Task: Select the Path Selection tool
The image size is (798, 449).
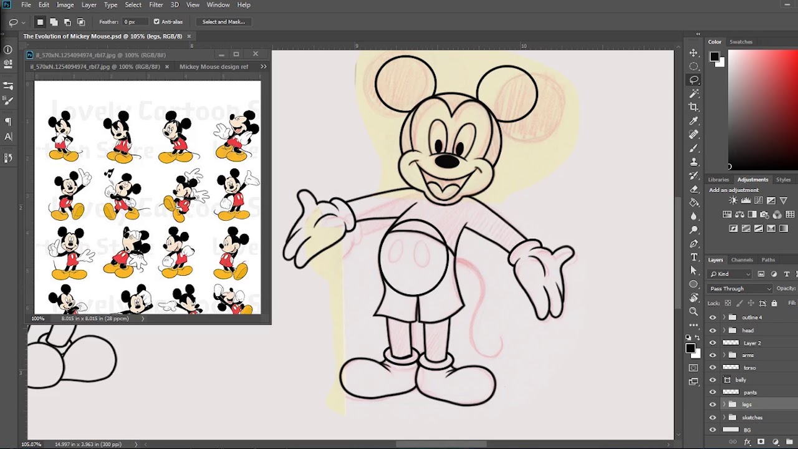Action: coord(694,271)
